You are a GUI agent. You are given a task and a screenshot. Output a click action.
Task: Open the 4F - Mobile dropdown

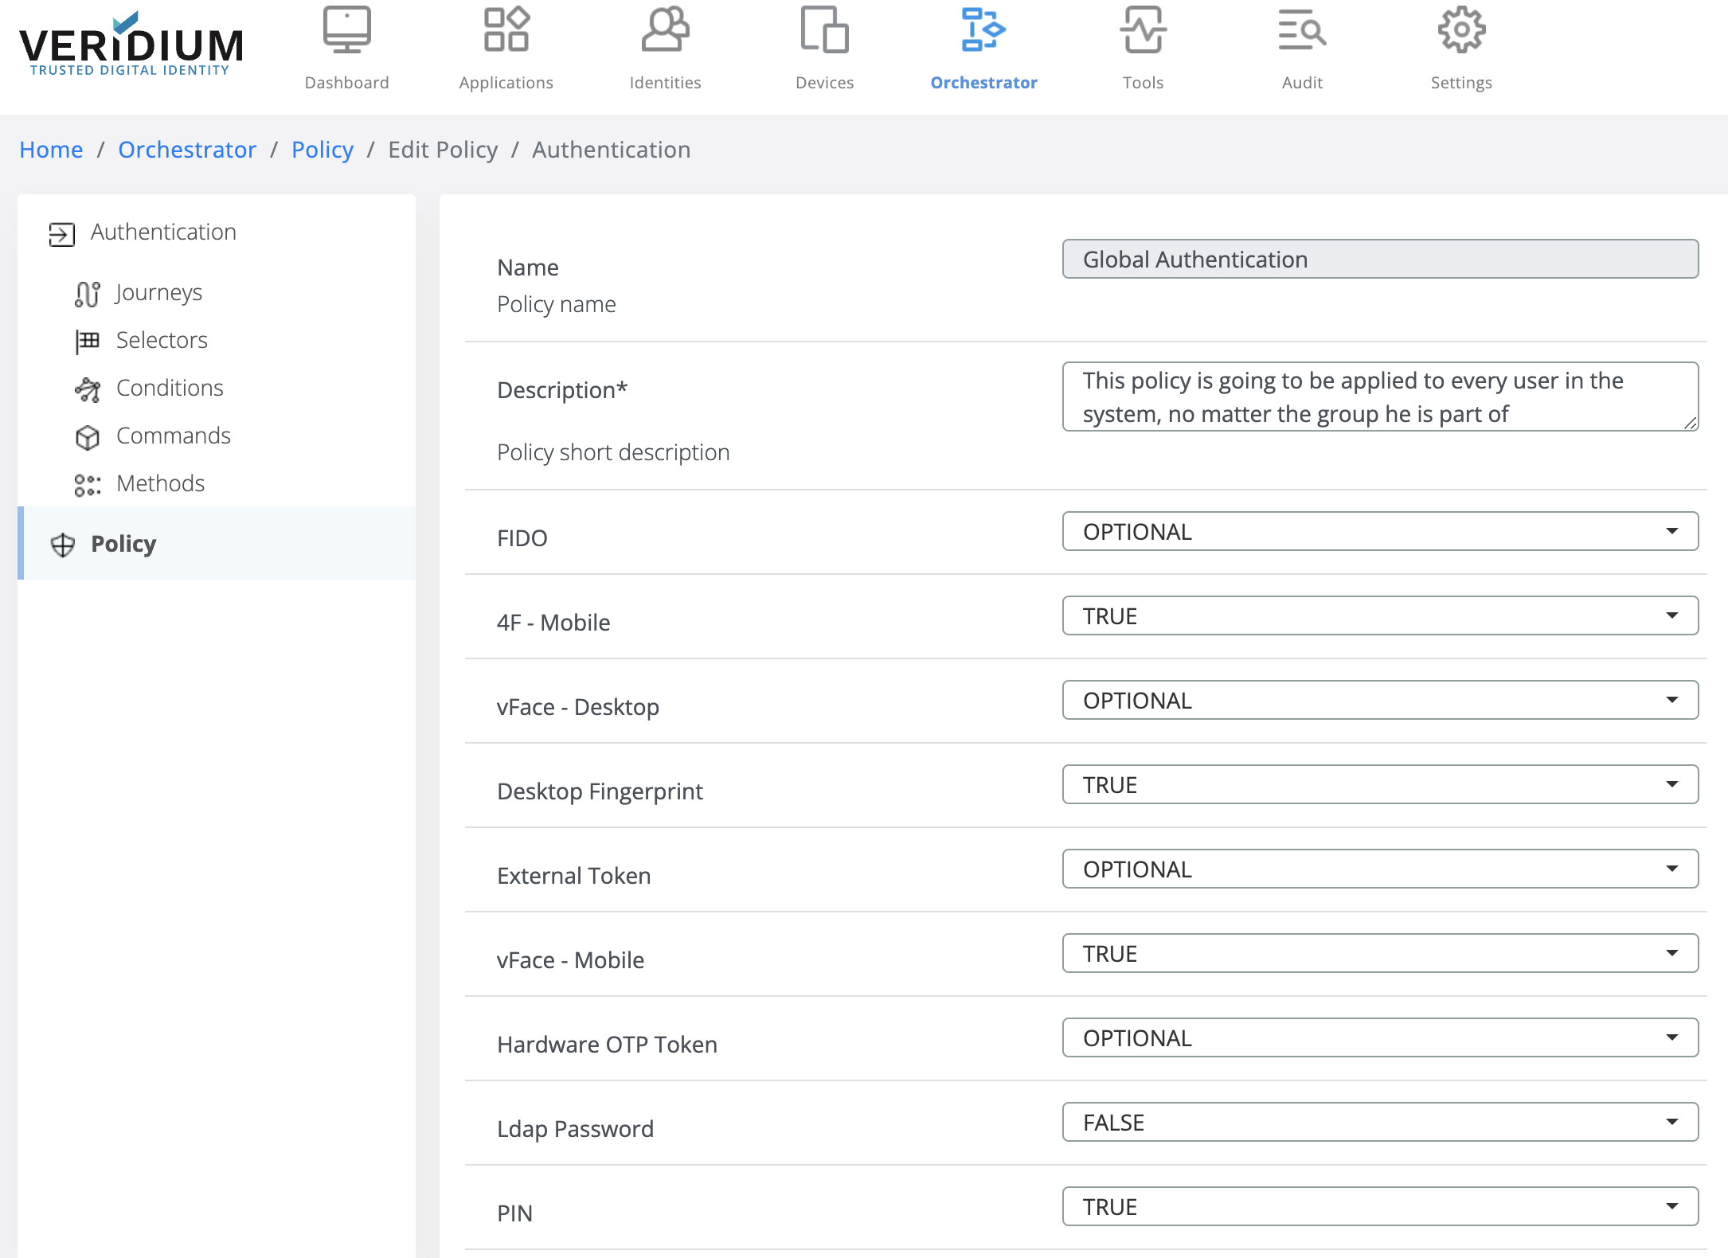[x=1379, y=616]
